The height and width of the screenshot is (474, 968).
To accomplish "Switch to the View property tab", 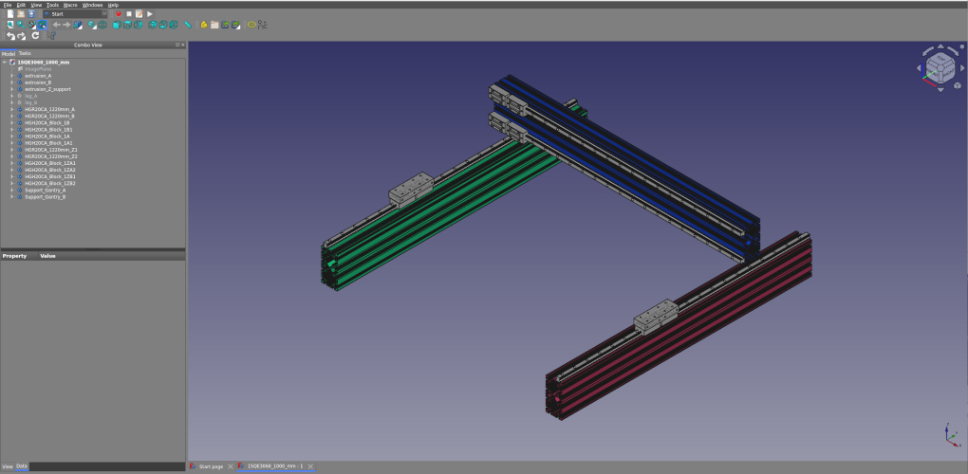I will coord(8,466).
